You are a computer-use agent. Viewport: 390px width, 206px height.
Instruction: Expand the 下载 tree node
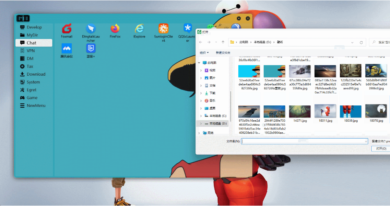201,93
